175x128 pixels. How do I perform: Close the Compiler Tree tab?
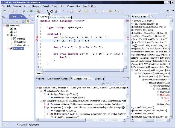pos(89,79)
